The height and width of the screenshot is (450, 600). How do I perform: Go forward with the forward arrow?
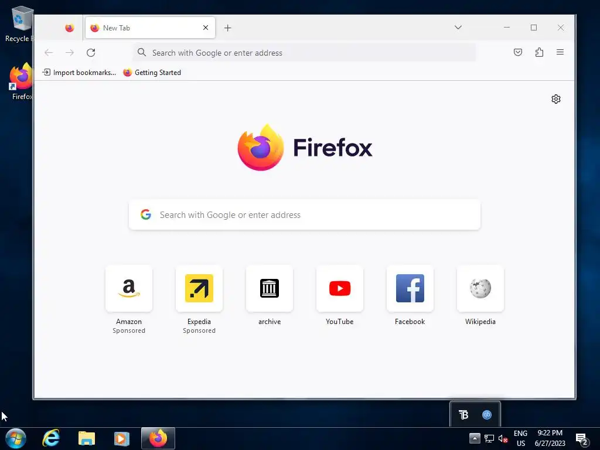[x=70, y=52]
